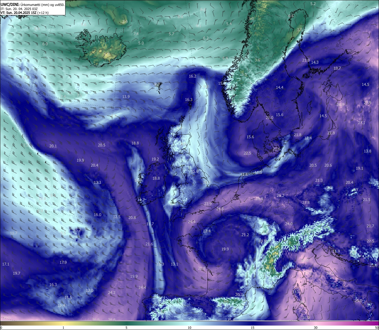Click the map value '16.9' near the bottom edge
The height and width of the screenshot is (330, 379).
pos(306,318)
